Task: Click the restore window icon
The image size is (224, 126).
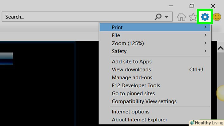Action: tap(192, 6)
